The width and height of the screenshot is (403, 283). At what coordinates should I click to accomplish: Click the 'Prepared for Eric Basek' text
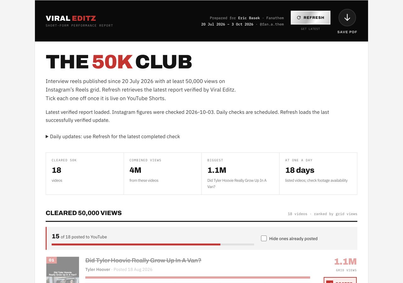[235, 18]
